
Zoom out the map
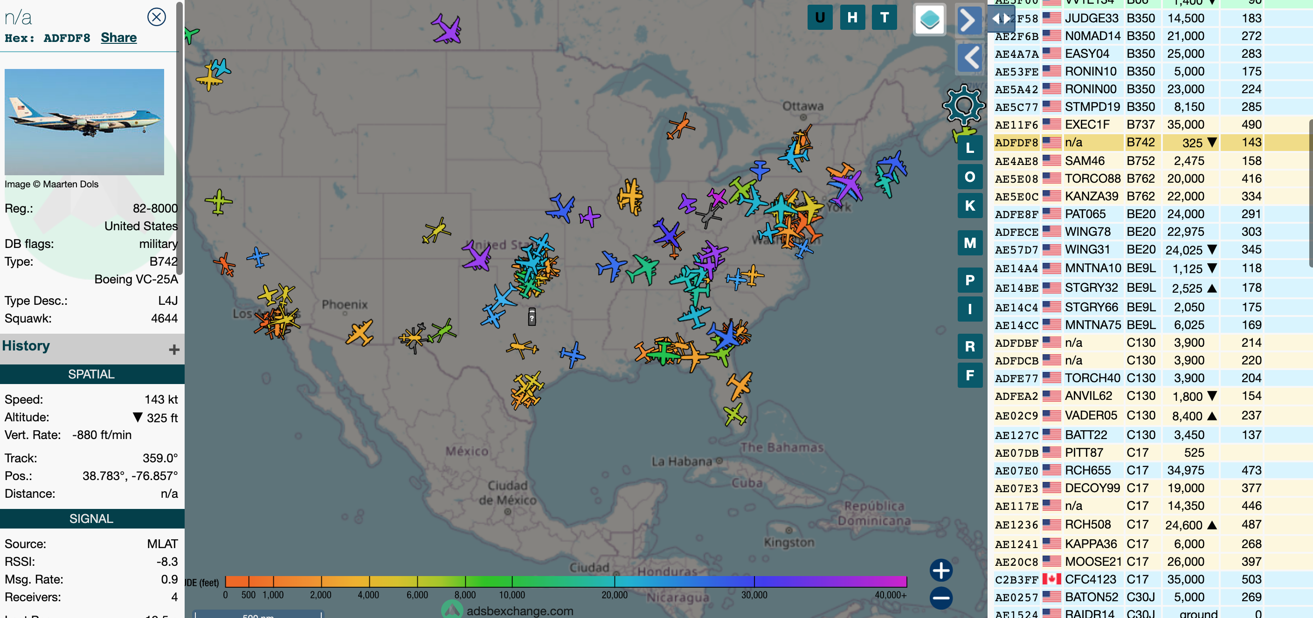click(941, 598)
